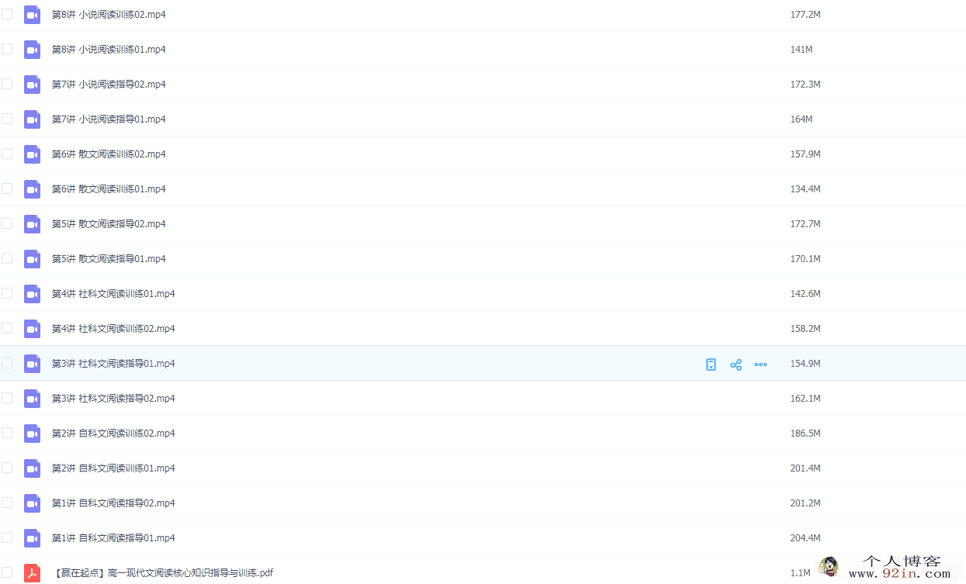The width and height of the screenshot is (966, 584).
Task: Tick the checkbox for 第8讲 小说阅读训练01.mp4
Action: (7, 49)
